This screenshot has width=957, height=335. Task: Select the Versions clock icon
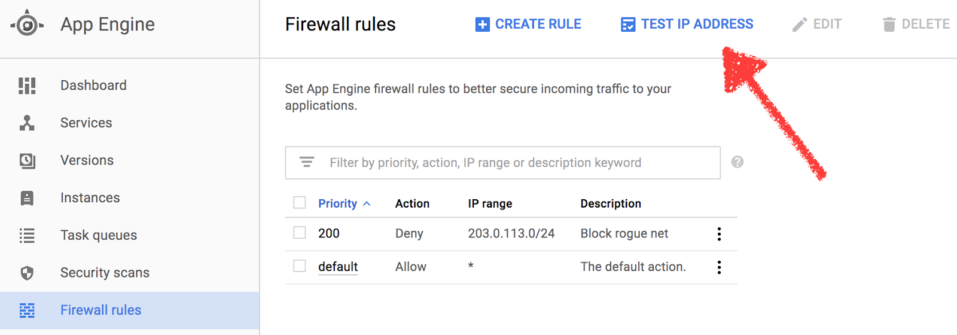(27, 160)
